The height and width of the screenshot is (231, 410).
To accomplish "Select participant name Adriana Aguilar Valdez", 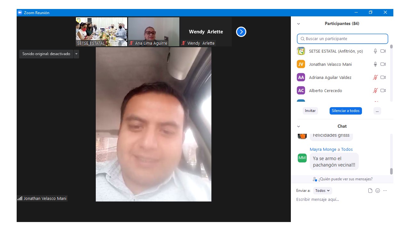I will (x=330, y=77).
